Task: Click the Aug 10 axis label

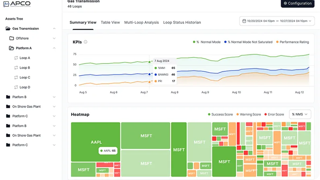Action: (x=236, y=92)
